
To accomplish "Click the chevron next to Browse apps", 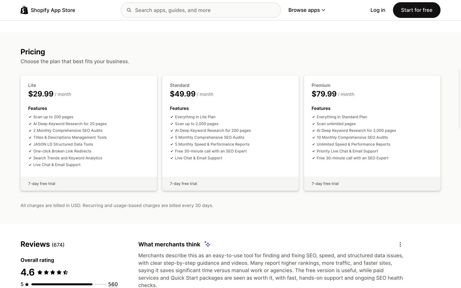I will click(323, 10).
